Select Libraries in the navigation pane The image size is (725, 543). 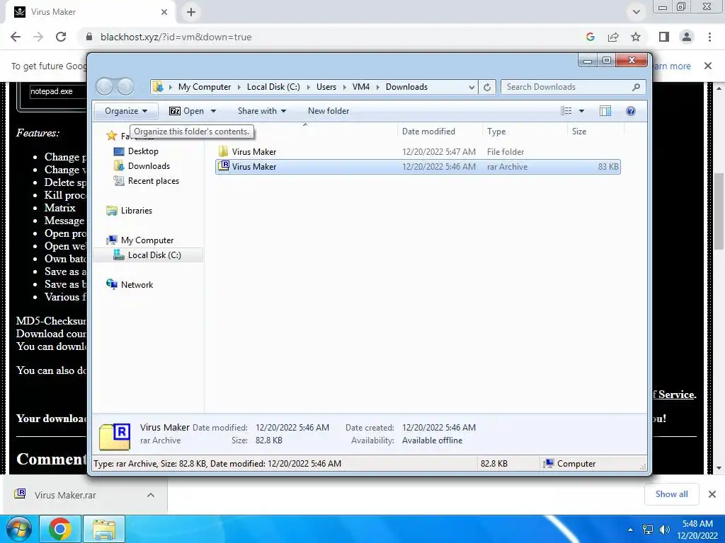coord(137,210)
